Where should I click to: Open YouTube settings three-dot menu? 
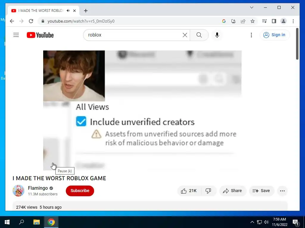(x=251, y=35)
